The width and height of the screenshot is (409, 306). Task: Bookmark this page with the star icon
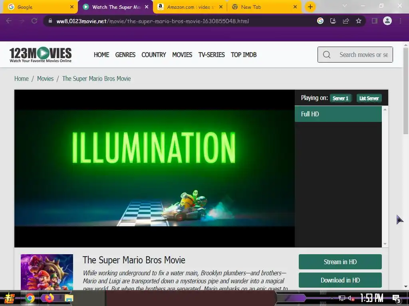[359, 21]
